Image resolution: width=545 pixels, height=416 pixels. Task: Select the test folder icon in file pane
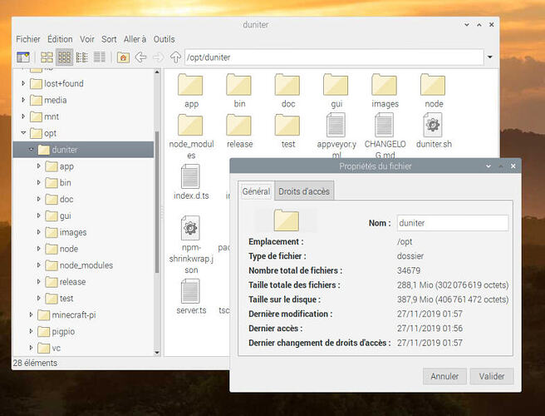pos(287,125)
